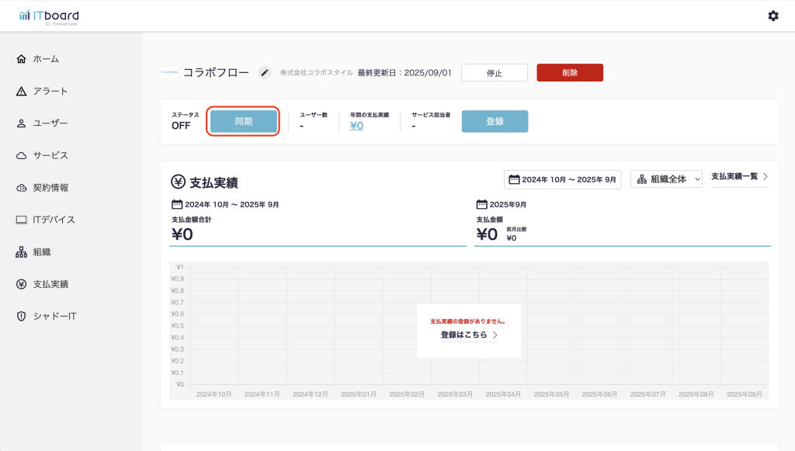This screenshot has width=795, height=451.
Task: Click the home icon in sidebar
Action: (22, 59)
